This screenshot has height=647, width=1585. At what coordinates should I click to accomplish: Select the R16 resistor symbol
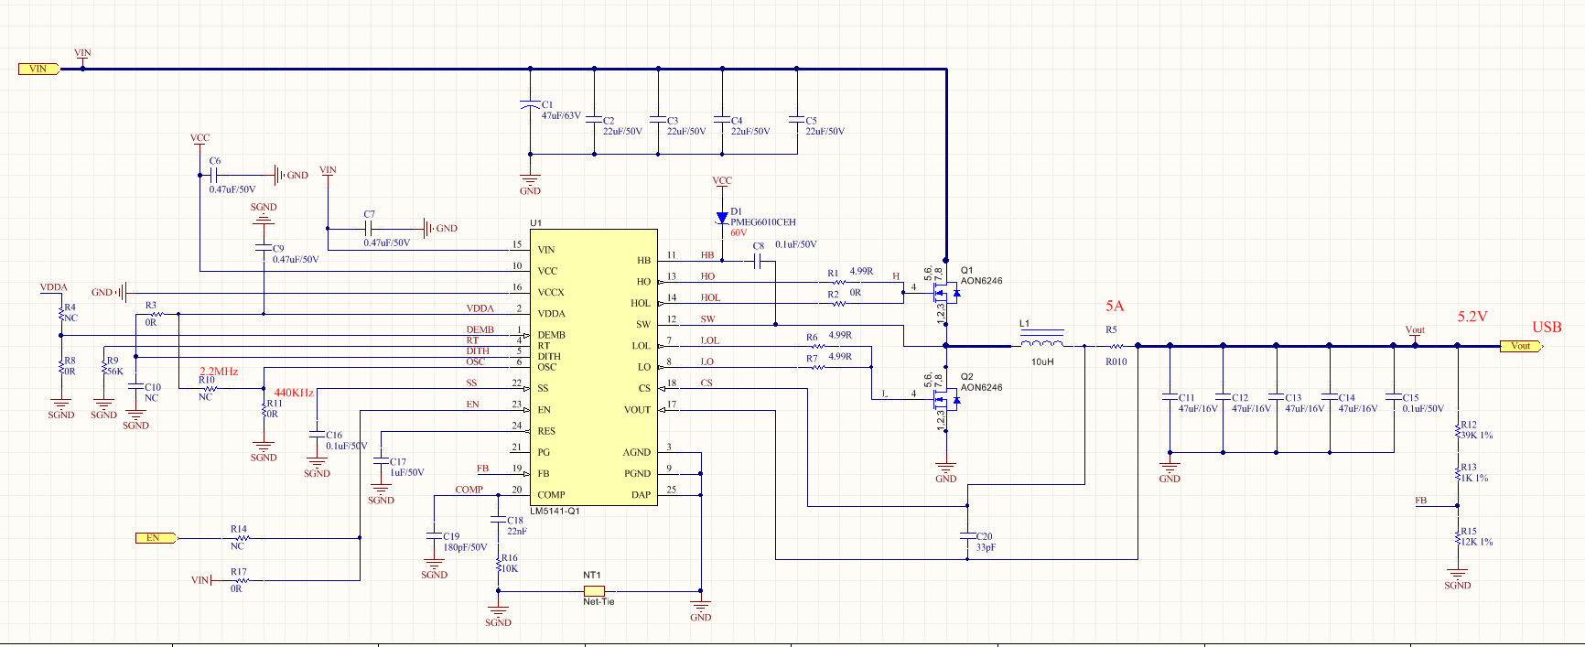point(498,564)
